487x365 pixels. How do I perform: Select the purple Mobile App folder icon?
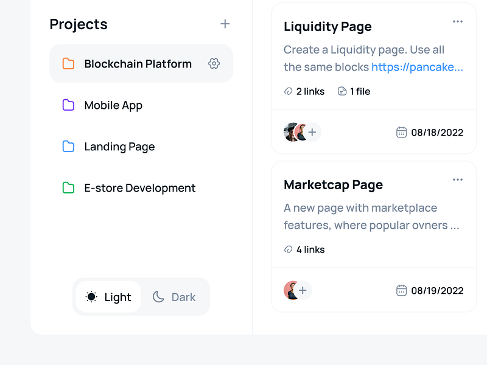(x=68, y=105)
